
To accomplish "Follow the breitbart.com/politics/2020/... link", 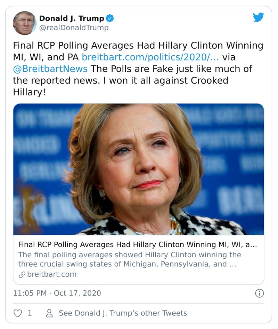I will coord(150,57).
